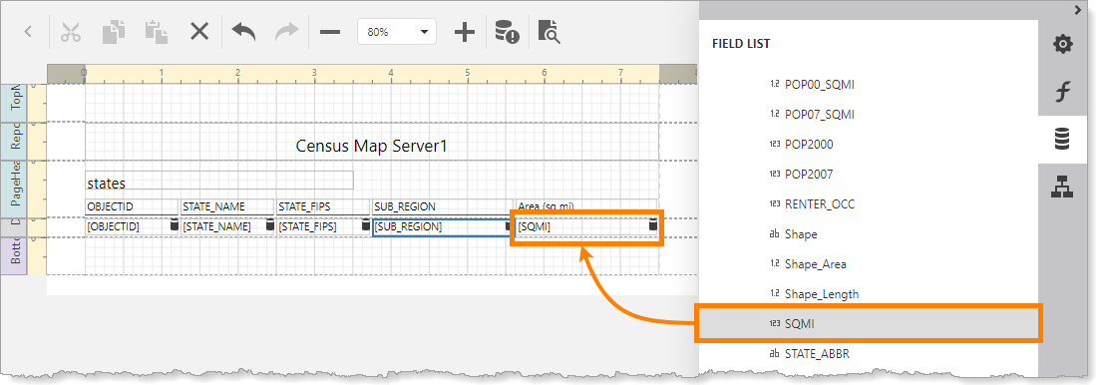Select the [SQMI] detail cell
The height and width of the screenshot is (385, 1103).
(x=586, y=226)
